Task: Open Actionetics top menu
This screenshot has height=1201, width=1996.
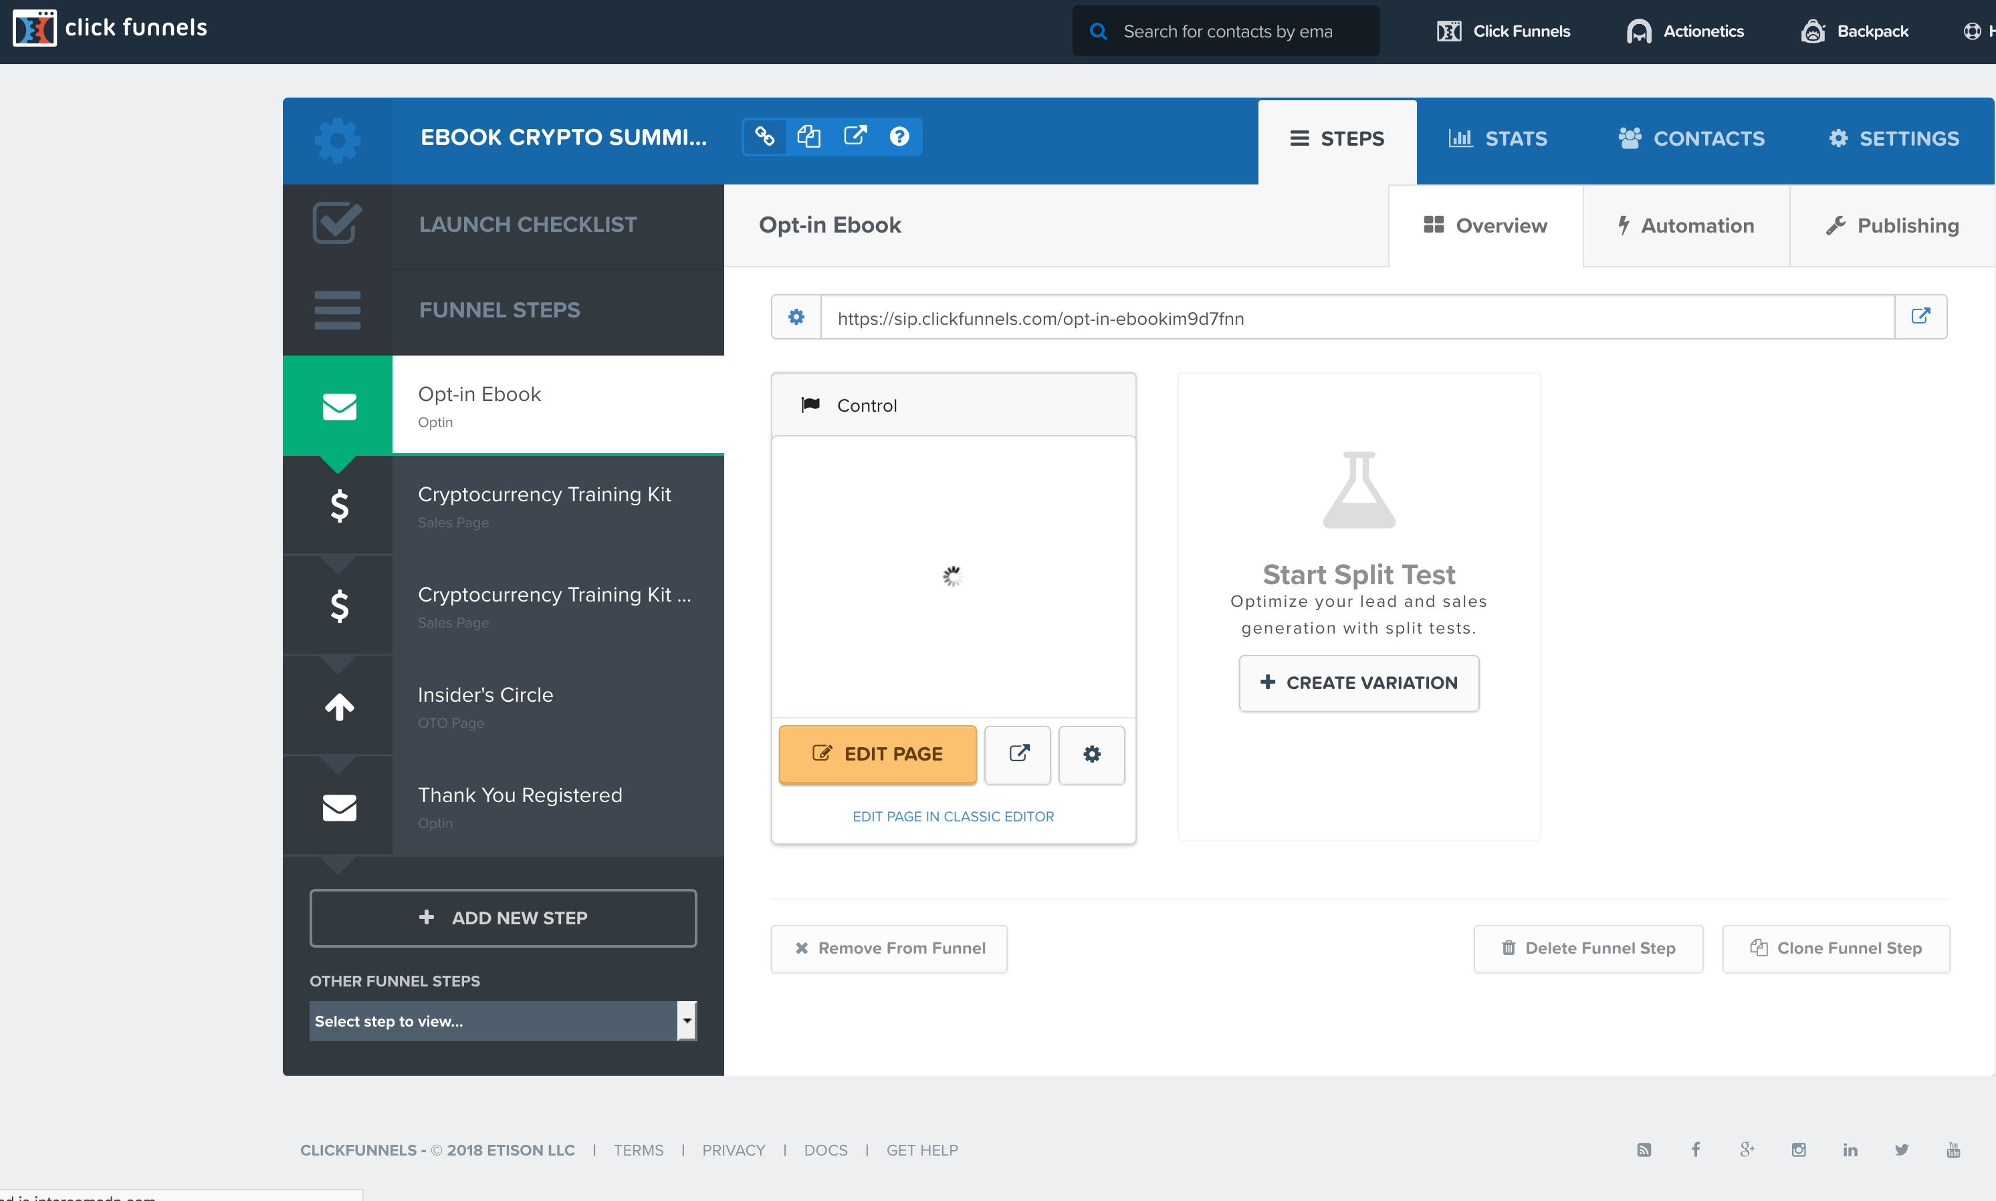Action: (x=1685, y=31)
